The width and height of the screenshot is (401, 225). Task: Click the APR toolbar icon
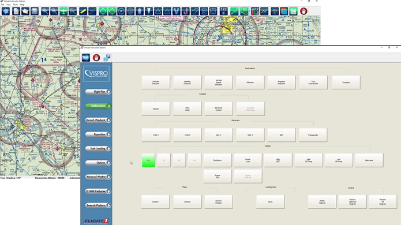(x=255, y=12)
